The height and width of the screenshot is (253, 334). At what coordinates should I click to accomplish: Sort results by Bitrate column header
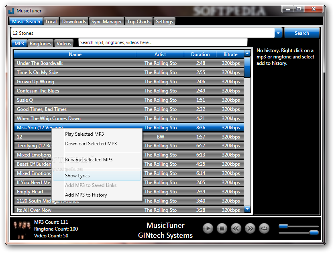click(230, 54)
